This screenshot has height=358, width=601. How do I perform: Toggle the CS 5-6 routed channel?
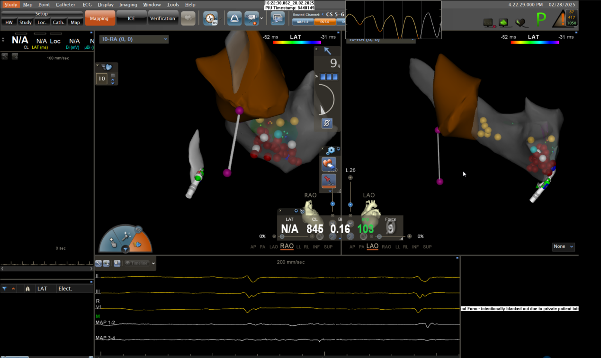[324, 22]
